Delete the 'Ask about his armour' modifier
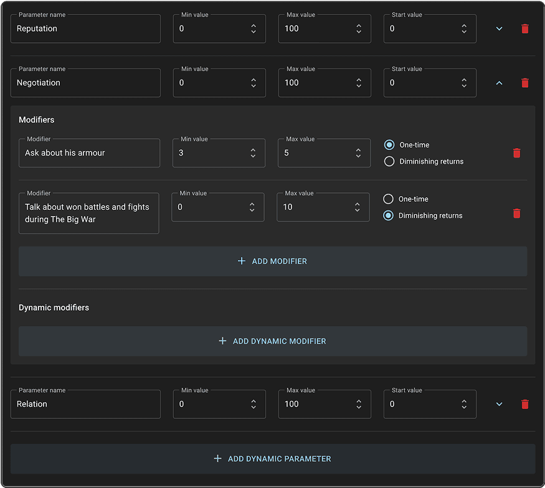 [x=516, y=153]
